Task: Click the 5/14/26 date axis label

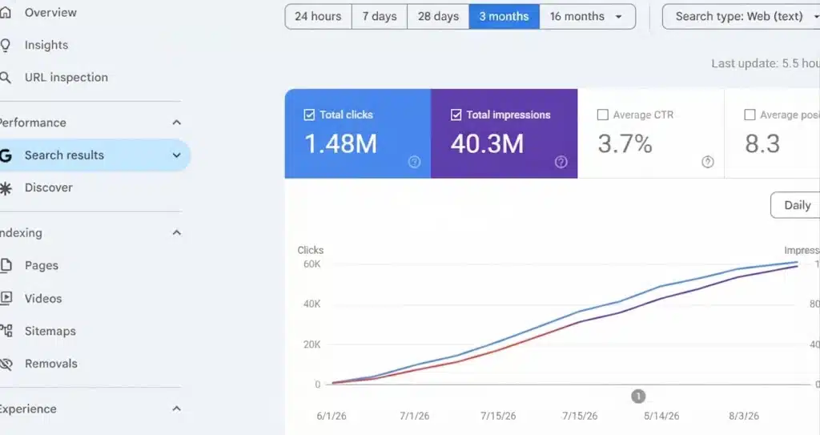Action: (661, 416)
